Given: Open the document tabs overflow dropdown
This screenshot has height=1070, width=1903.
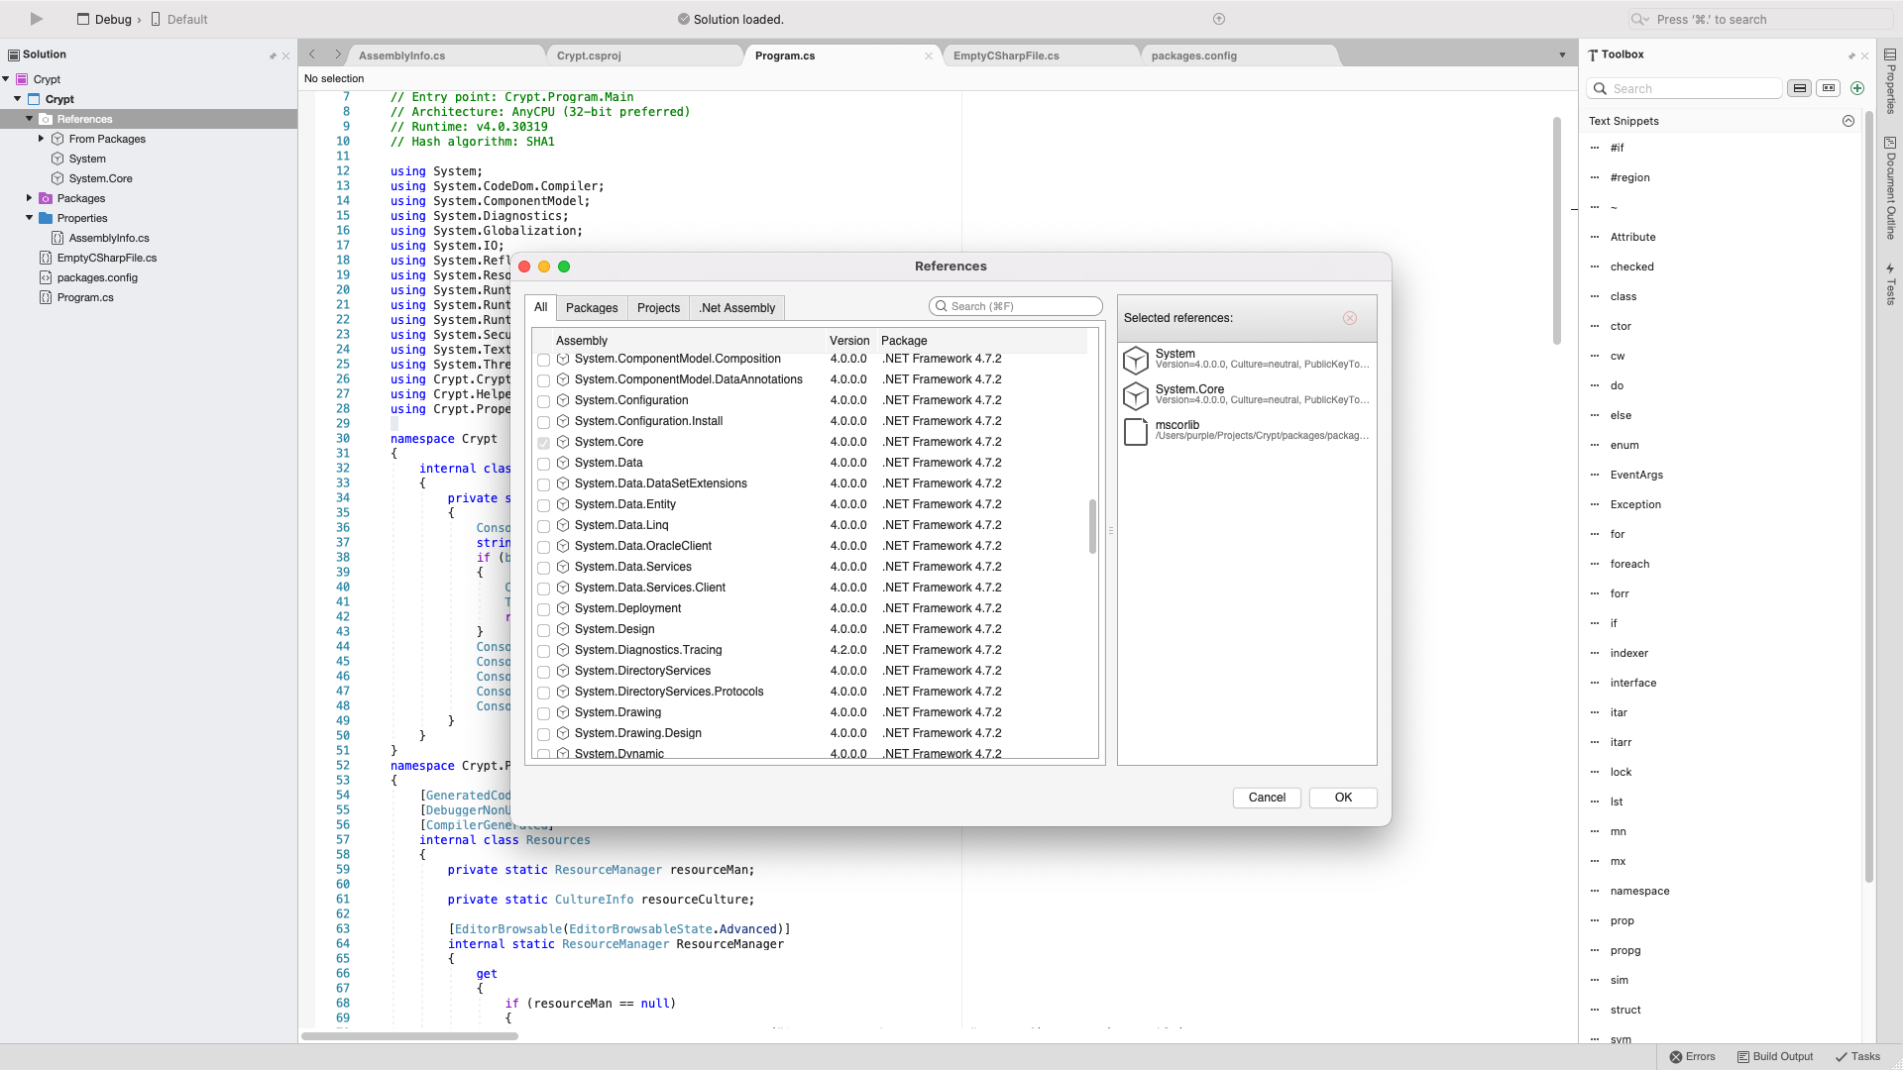Looking at the screenshot, I should pos(1562,55).
